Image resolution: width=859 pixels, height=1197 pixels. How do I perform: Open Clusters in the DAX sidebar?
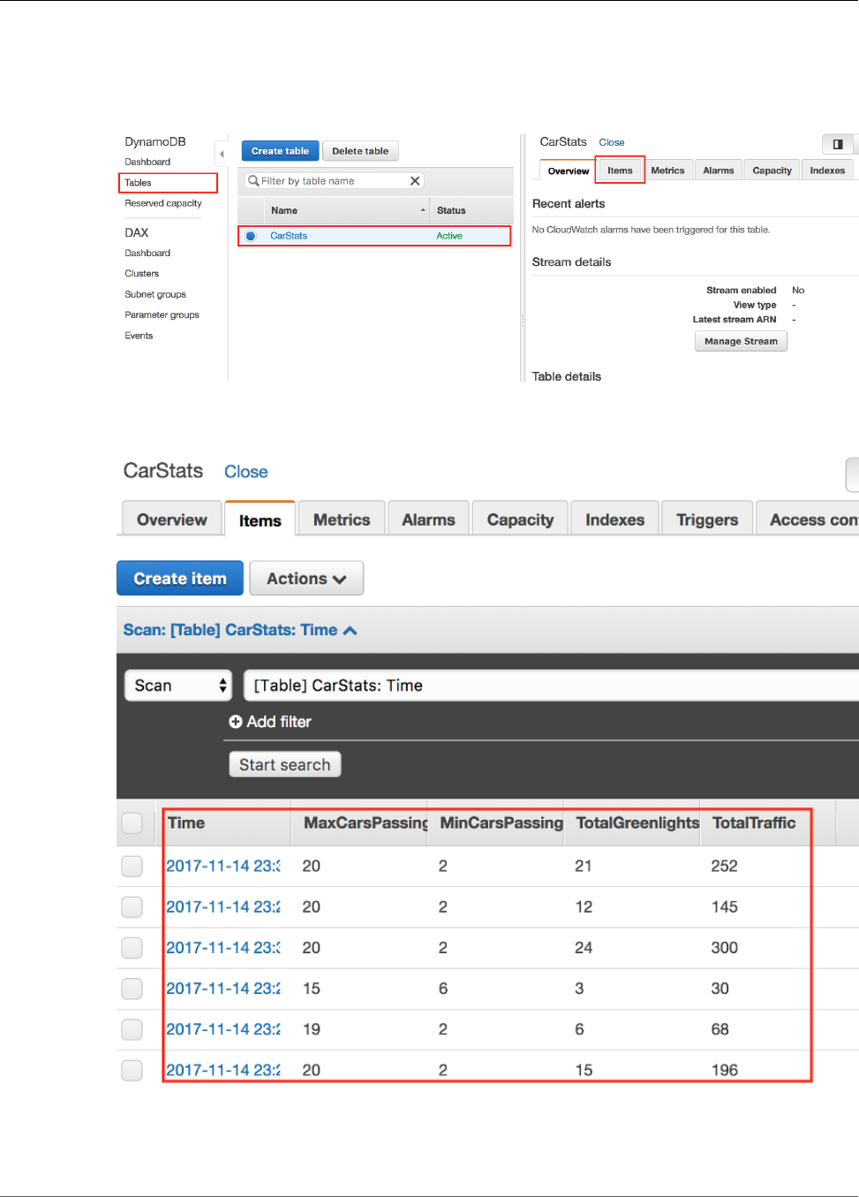click(x=142, y=274)
